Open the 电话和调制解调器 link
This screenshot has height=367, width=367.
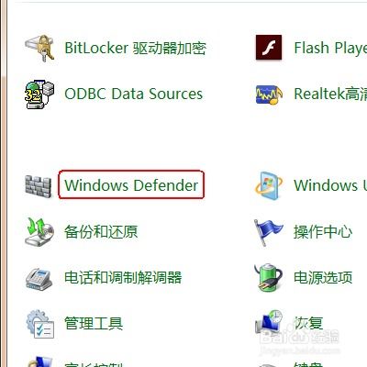(x=123, y=277)
